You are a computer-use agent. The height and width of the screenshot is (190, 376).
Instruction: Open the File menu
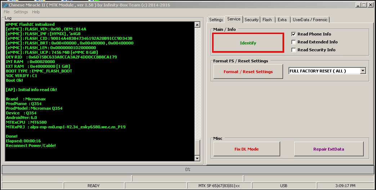7,12
